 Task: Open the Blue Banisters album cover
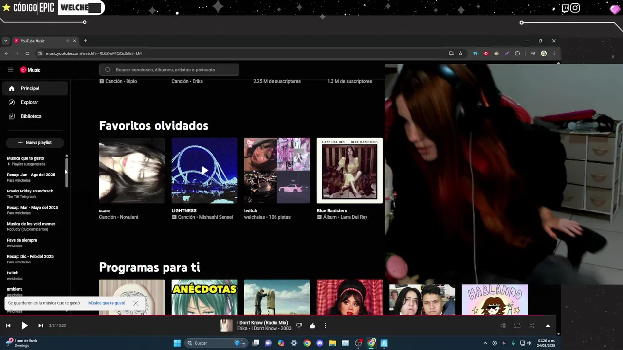point(349,170)
